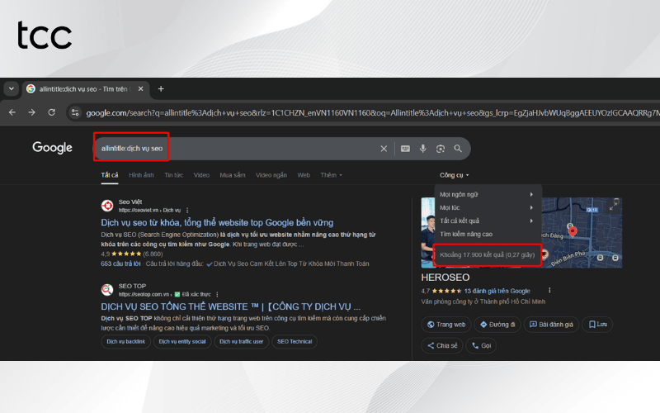660x413 pixels.
Task: Switch to Video ngắn tab
Action: click(271, 175)
